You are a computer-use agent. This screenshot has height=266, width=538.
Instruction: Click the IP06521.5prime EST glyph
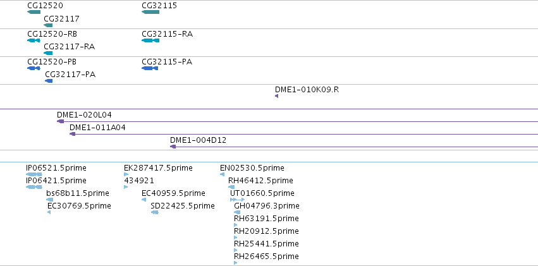pyautogui.click(x=34, y=174)
